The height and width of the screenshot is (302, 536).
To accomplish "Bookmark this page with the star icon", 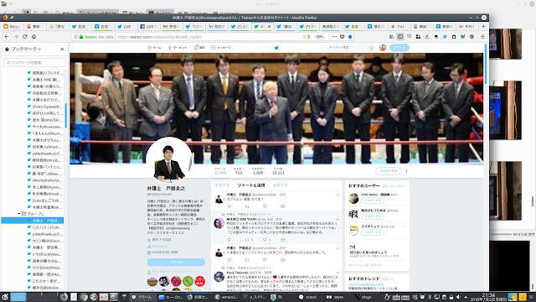I will (350, 37).
